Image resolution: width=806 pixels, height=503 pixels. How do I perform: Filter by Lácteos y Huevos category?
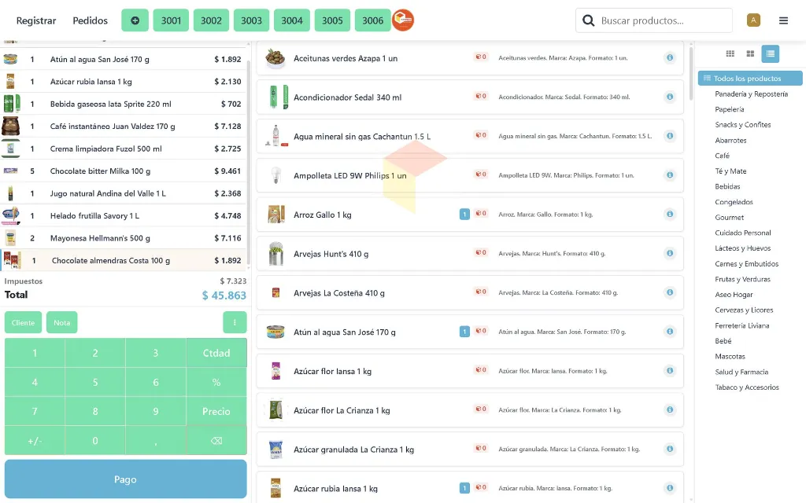pos(743,248)
